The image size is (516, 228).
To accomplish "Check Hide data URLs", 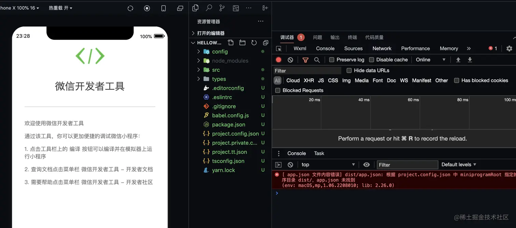I will (x=349, y=71).
